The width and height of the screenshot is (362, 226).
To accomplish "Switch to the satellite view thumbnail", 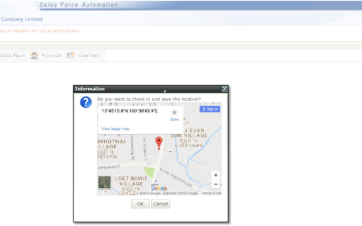I will (x=104, y=182).
